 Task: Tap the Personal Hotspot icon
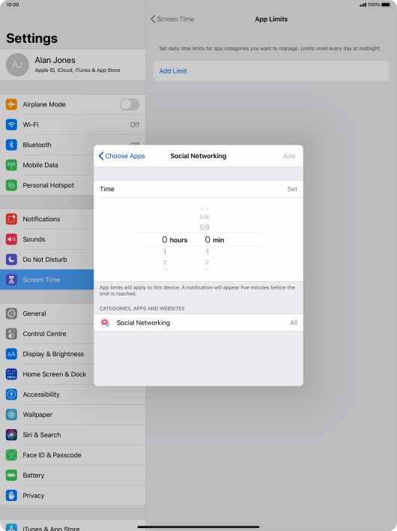pos(11,185)
